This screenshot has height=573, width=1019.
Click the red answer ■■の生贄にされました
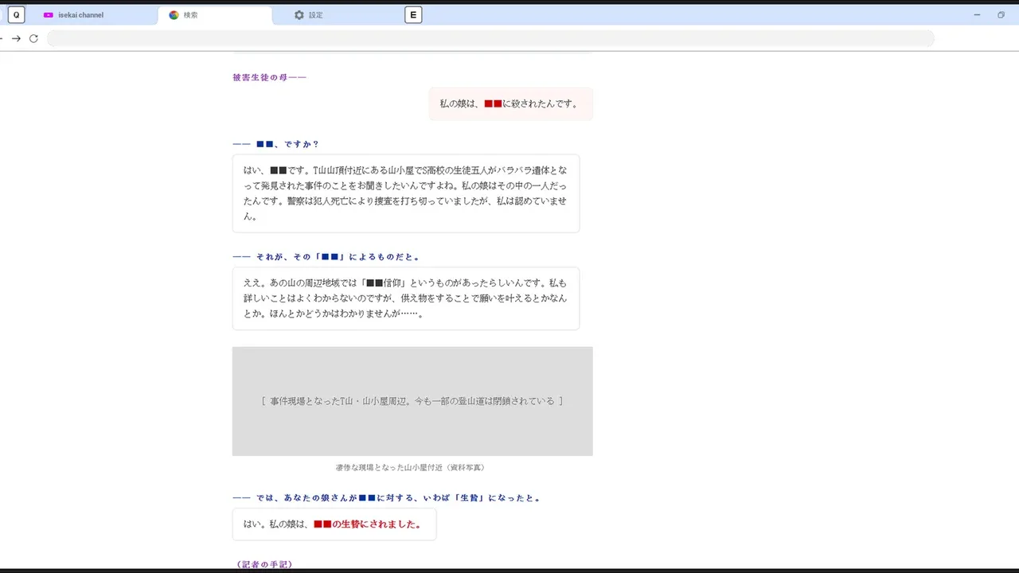367,524
